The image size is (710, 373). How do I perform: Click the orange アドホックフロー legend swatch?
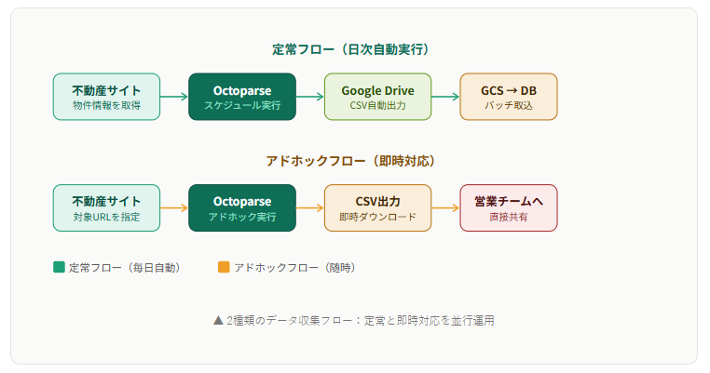224,267
